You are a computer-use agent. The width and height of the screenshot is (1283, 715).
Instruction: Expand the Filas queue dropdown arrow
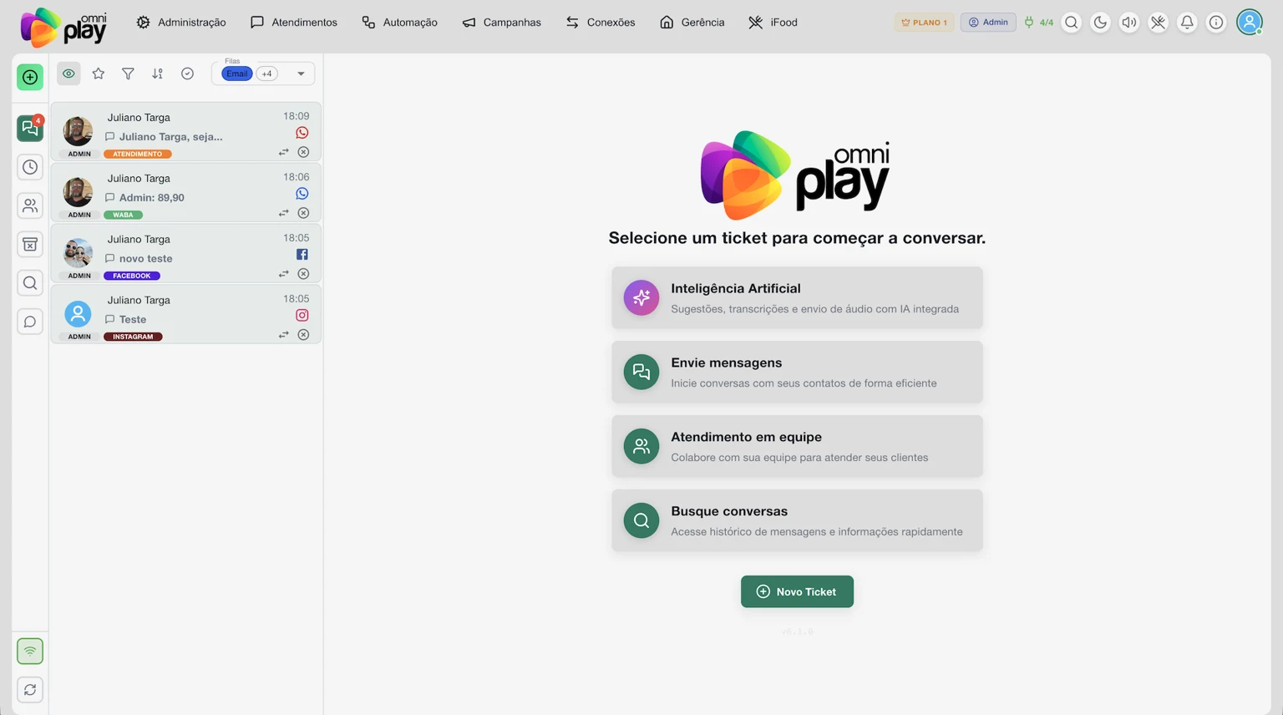(x=301, y=74)
